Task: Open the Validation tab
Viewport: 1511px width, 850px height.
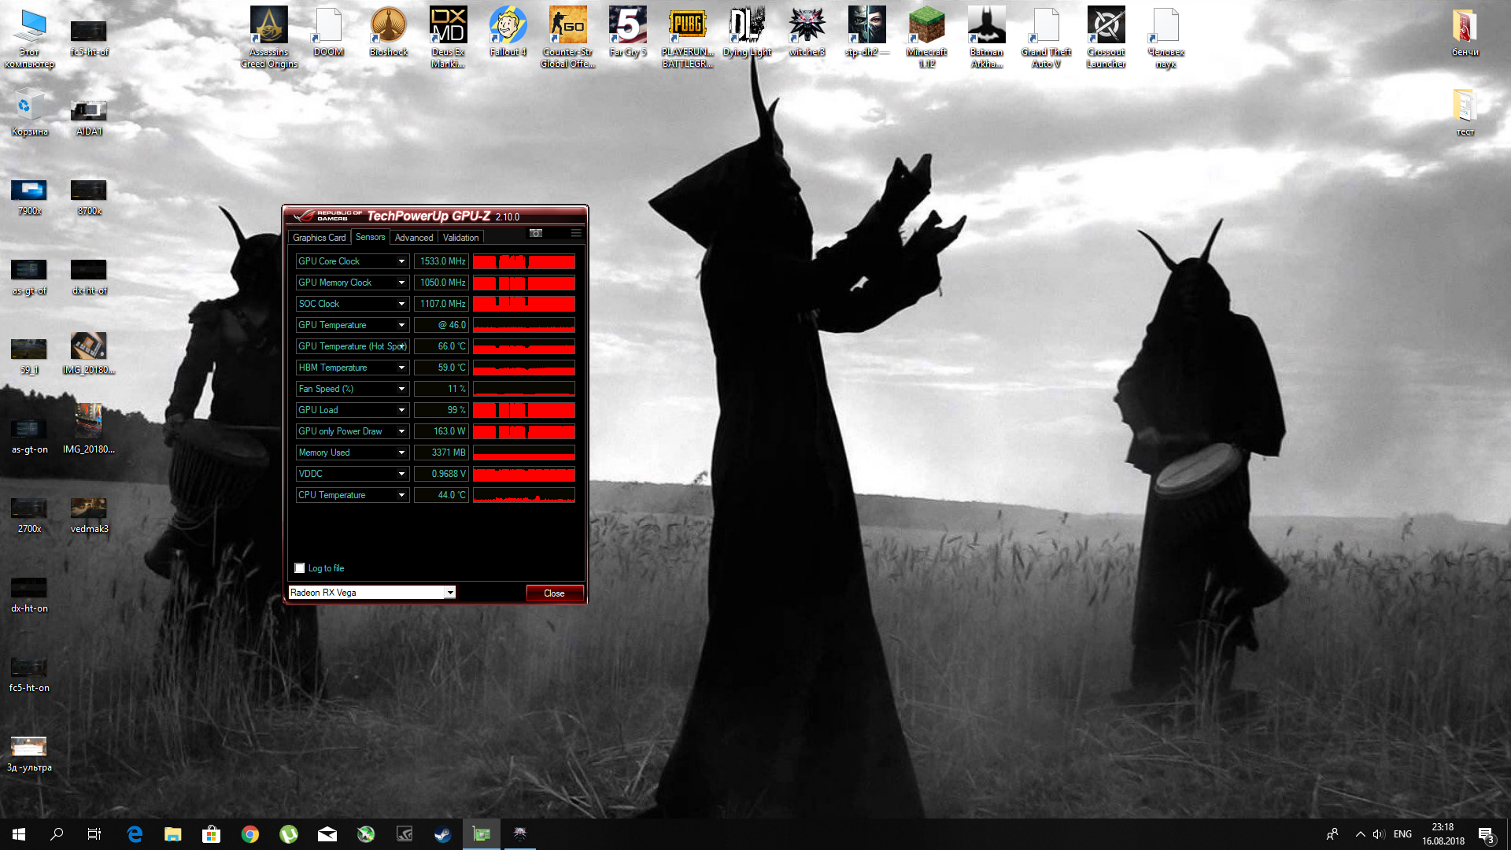Action: 460,238
